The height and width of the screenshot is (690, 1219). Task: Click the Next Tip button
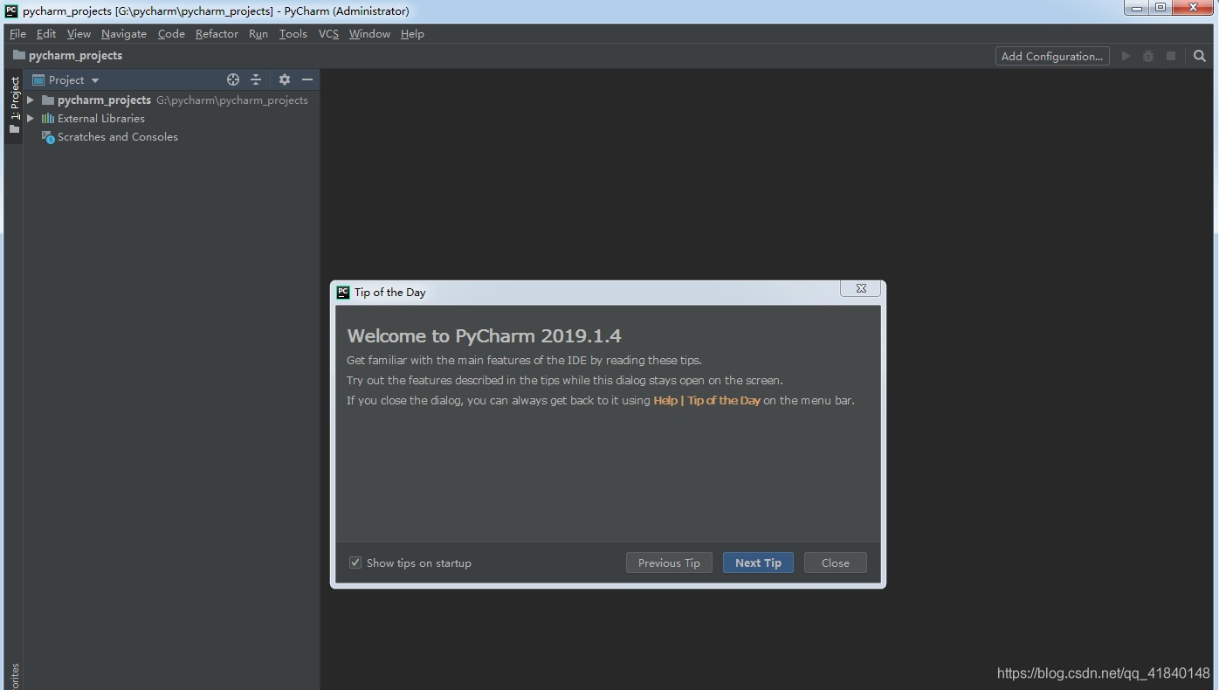click(x=758, y=562)
